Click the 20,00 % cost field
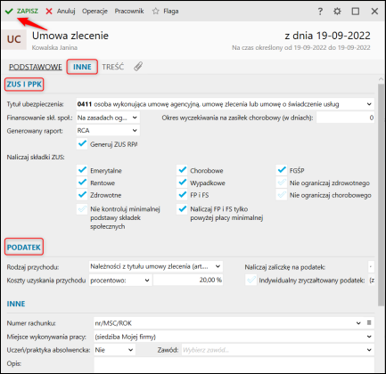Viewport: 386px width, 374px height. pyautogui.click(x=188, y=280)
